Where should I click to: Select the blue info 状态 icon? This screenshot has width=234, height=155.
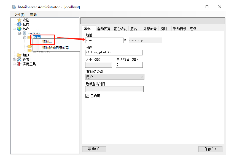[x=19, y=24]
